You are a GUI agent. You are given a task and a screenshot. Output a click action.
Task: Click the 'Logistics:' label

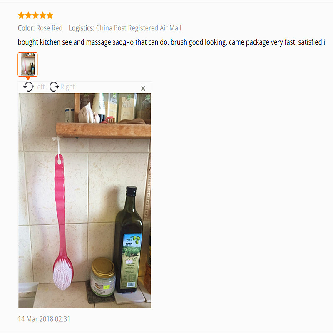(82, 28)
